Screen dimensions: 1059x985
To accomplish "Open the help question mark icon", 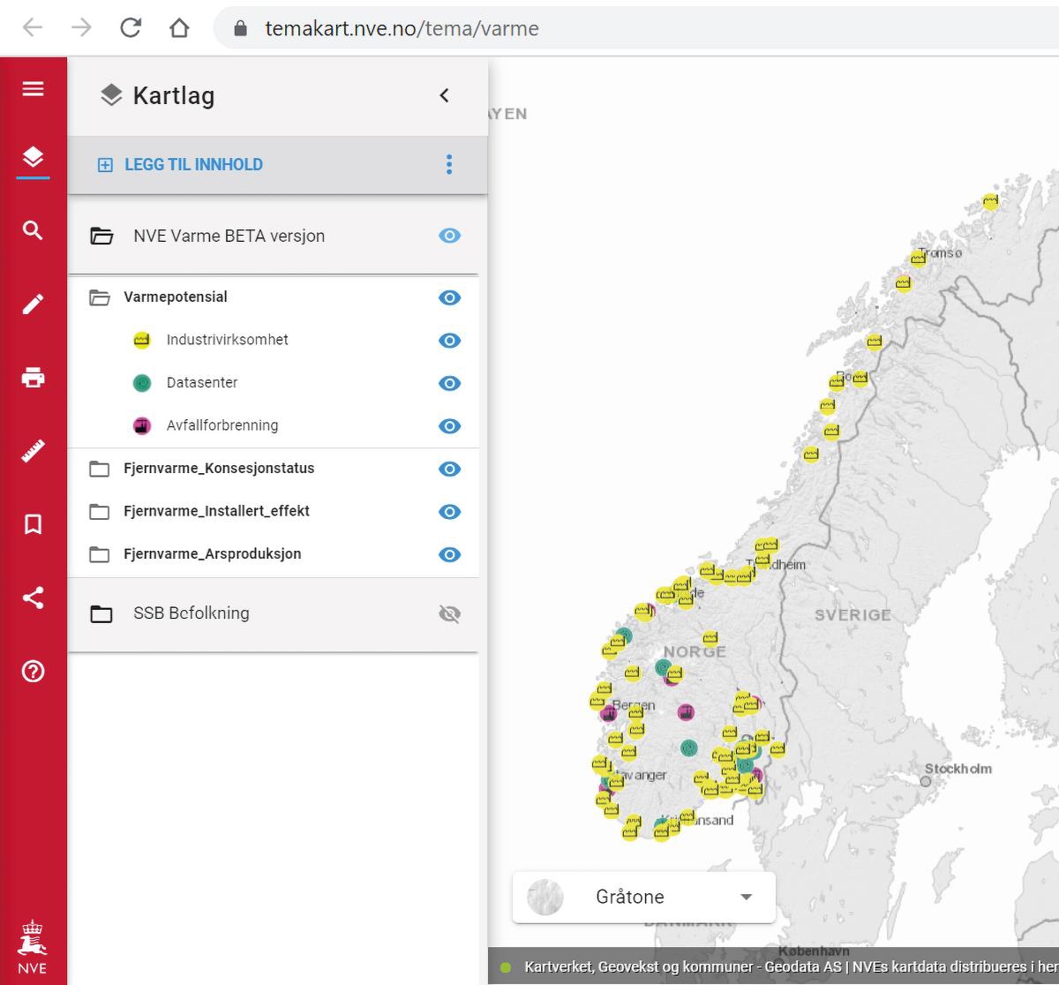I will coord(33,672).
